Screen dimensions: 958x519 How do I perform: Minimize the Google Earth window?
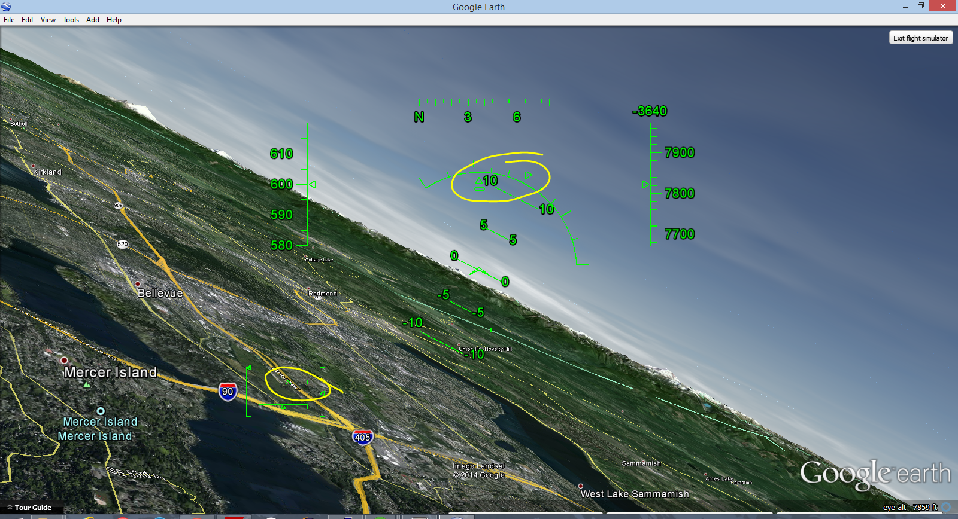905,6
